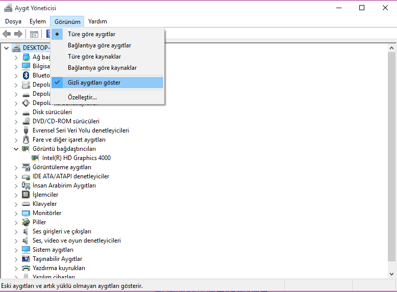397x292 pixels.
Task: Expand the Sistem aygıtları node
Action: point(16,250)
